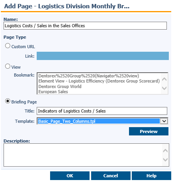Click the OK button
Viewport: 172px width, 184px height.
tap(70, 176)
